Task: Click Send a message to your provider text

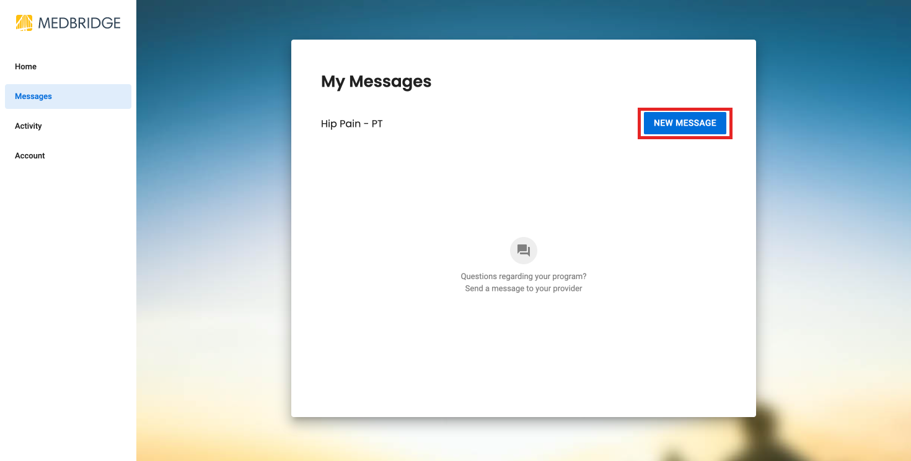Action: (524, 288)
